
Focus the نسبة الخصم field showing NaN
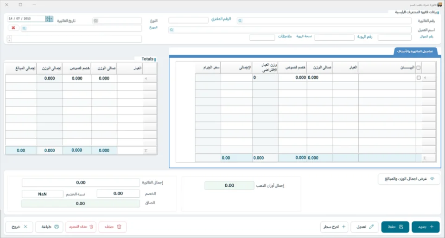click(x=42, y=194)
